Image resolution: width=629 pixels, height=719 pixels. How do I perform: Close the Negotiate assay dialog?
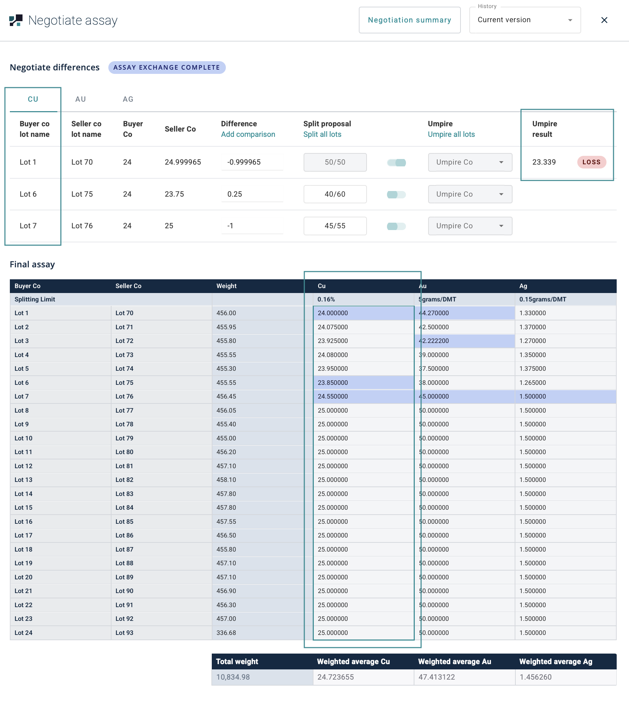[x=604, y=20]
